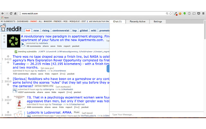Open MY SUBREDDITS dropdown

point(8,21)
